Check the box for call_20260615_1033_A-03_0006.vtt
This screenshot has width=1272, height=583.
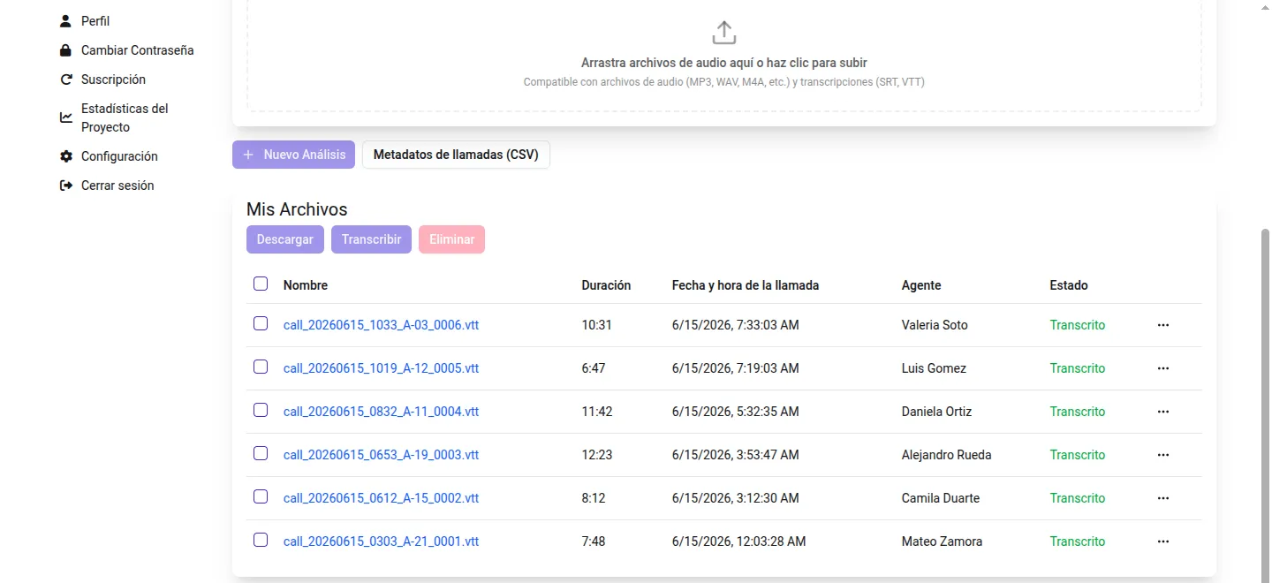pyautogui.click(x=261, y=323)
